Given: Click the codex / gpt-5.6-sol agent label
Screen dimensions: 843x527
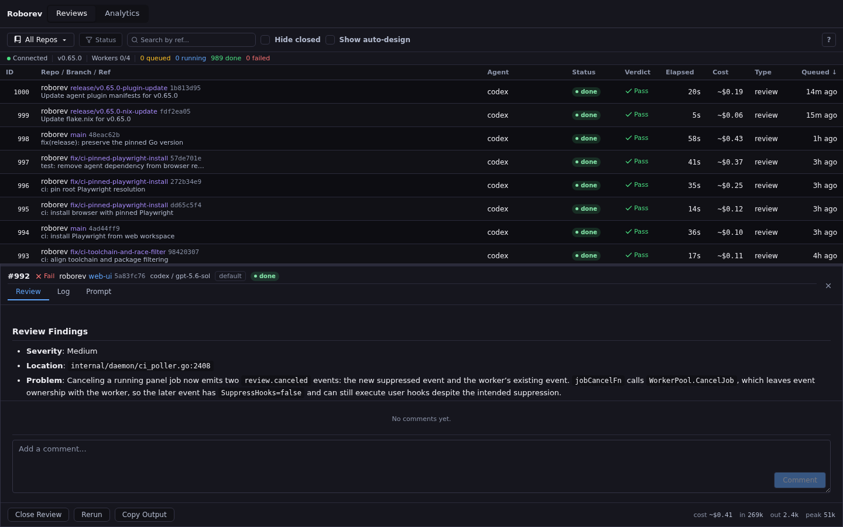Looking at the screenshot, I should click(180, 276).
